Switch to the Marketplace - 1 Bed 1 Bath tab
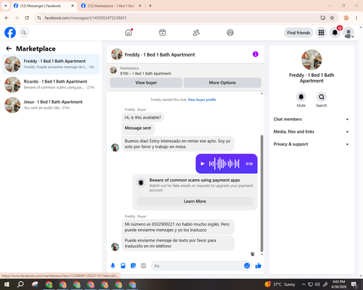Image resolution: width=363 pixels, height=290 pixels. 111,6
